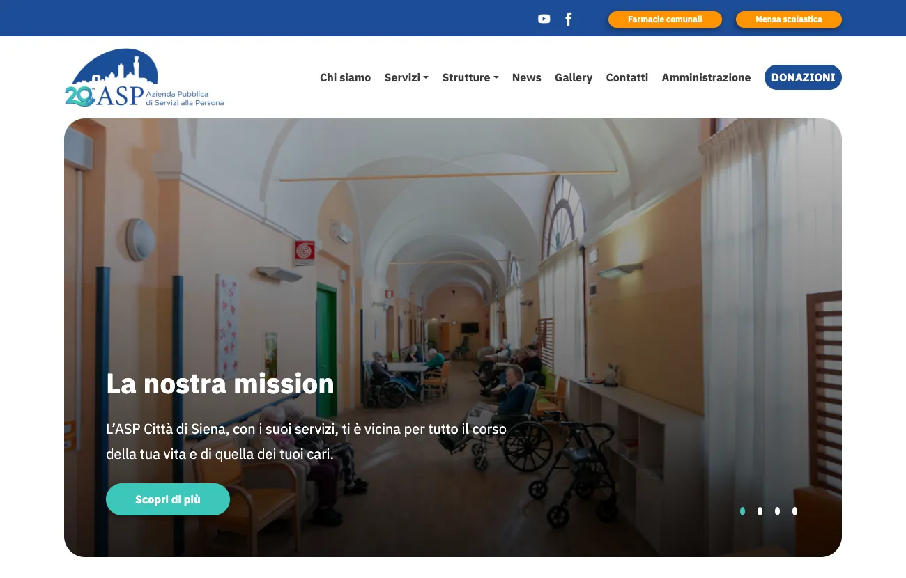Screen dimensions: 906x578
Task: Open the News section
Action: pyautogui.click(x=526, y=77)
